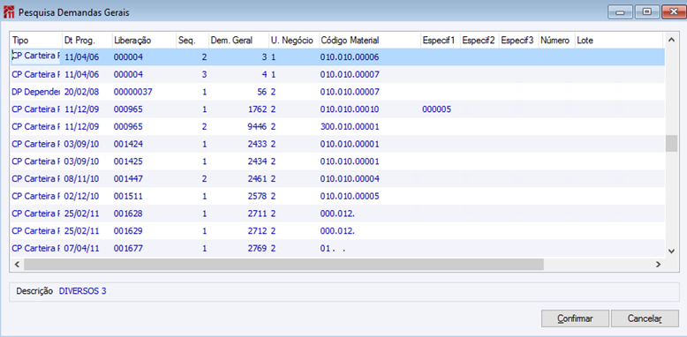Click Dem. Geral value 2434
Screen dimensions: 687x337
coord(258,161)
